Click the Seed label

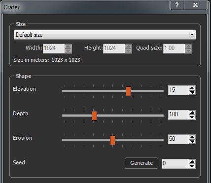point(19,162)
